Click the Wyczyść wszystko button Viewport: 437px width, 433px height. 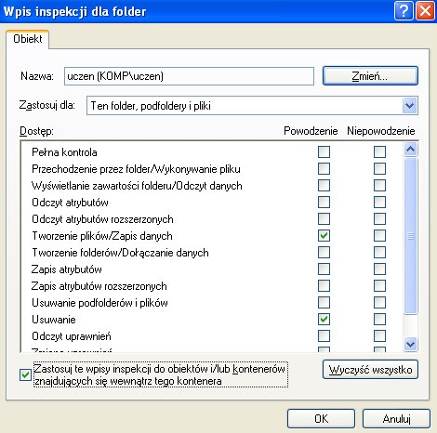[x=370, y=370]
